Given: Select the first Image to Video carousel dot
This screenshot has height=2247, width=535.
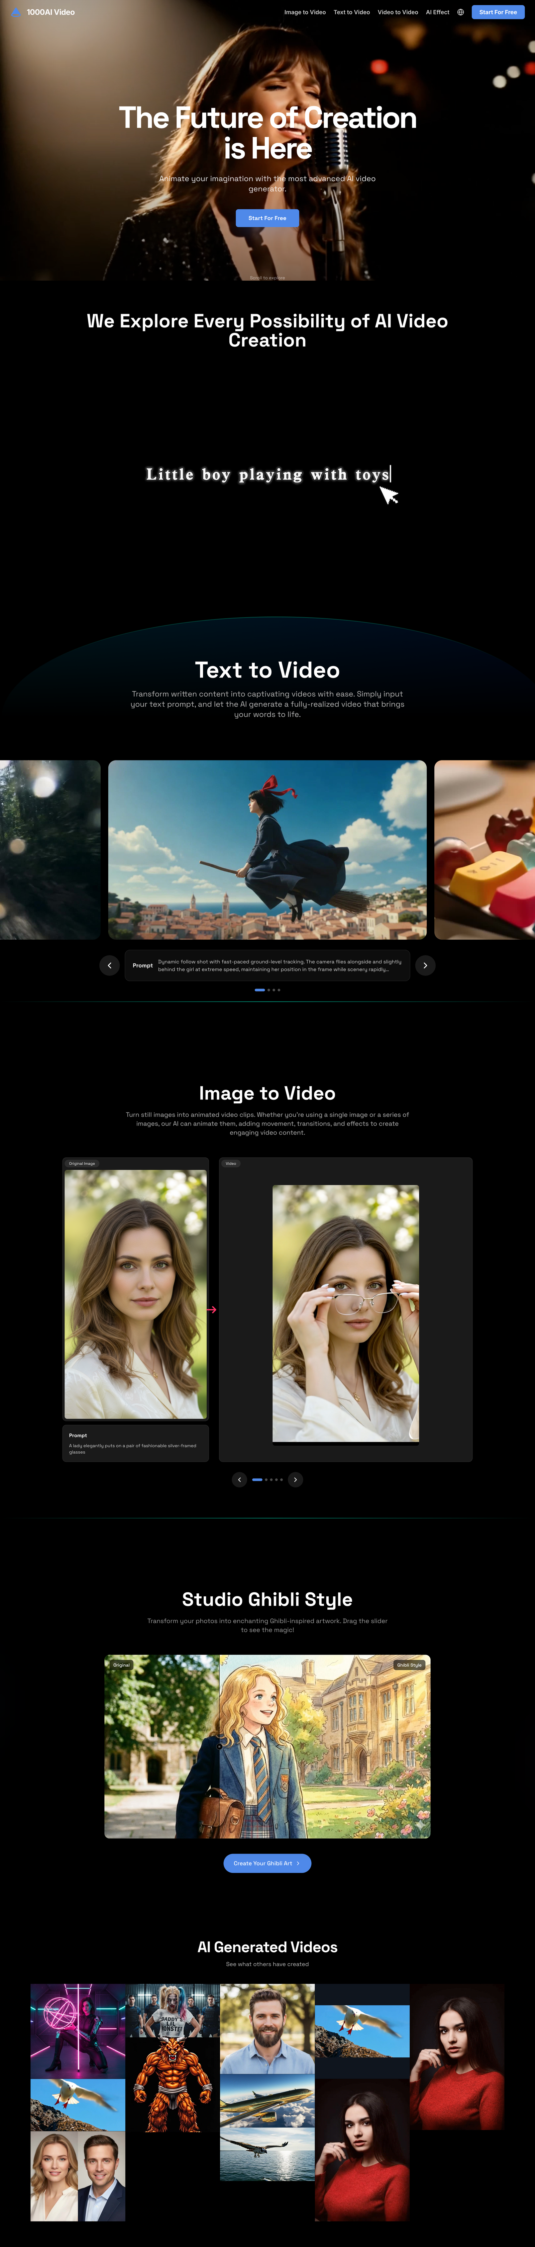Looking at the screenshot, I should click(x=257, y=1479).
